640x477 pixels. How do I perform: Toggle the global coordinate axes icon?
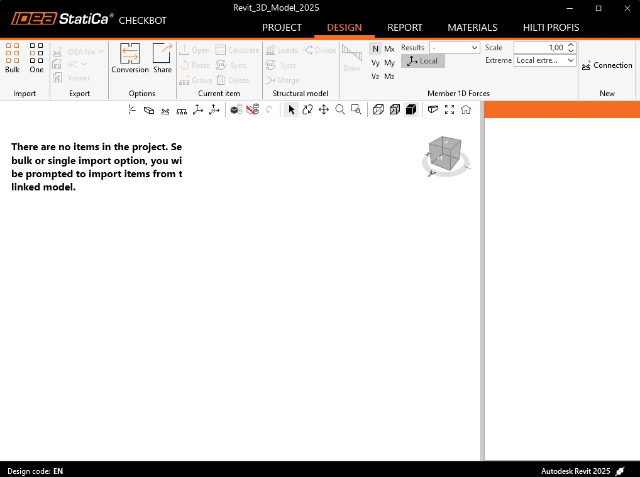198,110
